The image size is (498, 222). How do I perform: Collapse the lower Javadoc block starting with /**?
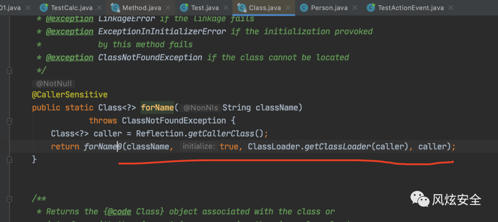tap(9, 199)
